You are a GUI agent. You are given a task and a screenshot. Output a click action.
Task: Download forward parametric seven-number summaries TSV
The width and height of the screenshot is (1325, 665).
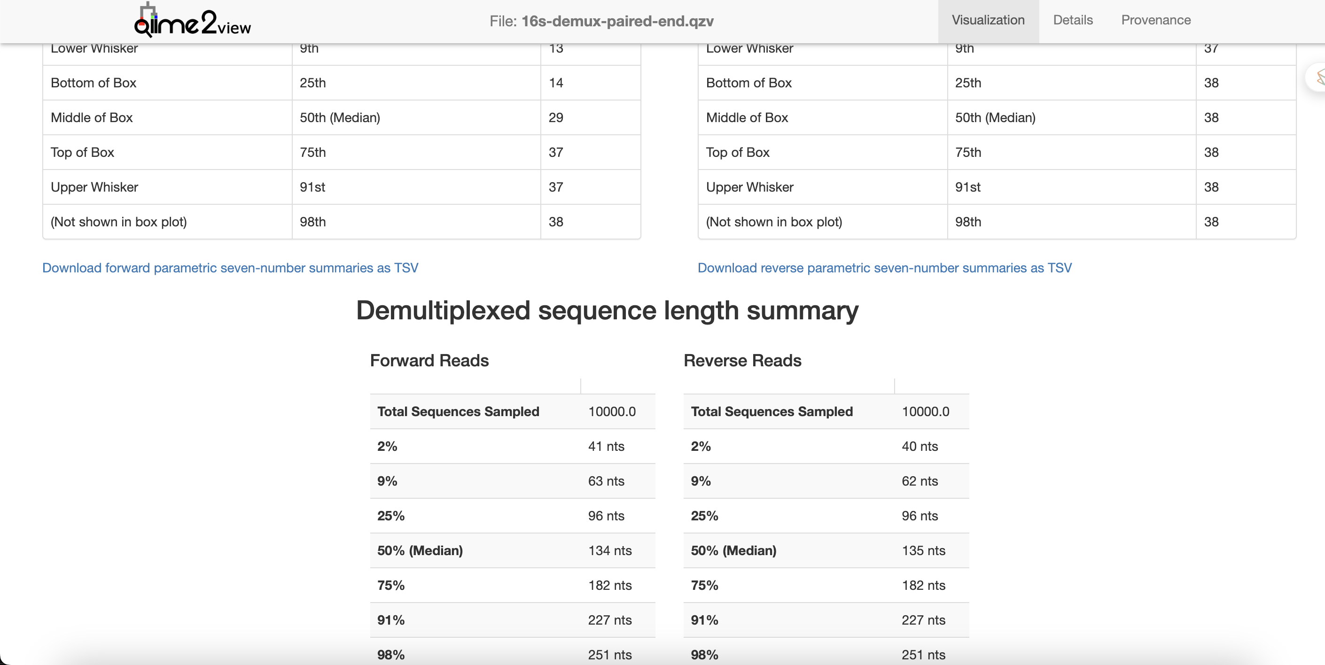click(230, 268)
